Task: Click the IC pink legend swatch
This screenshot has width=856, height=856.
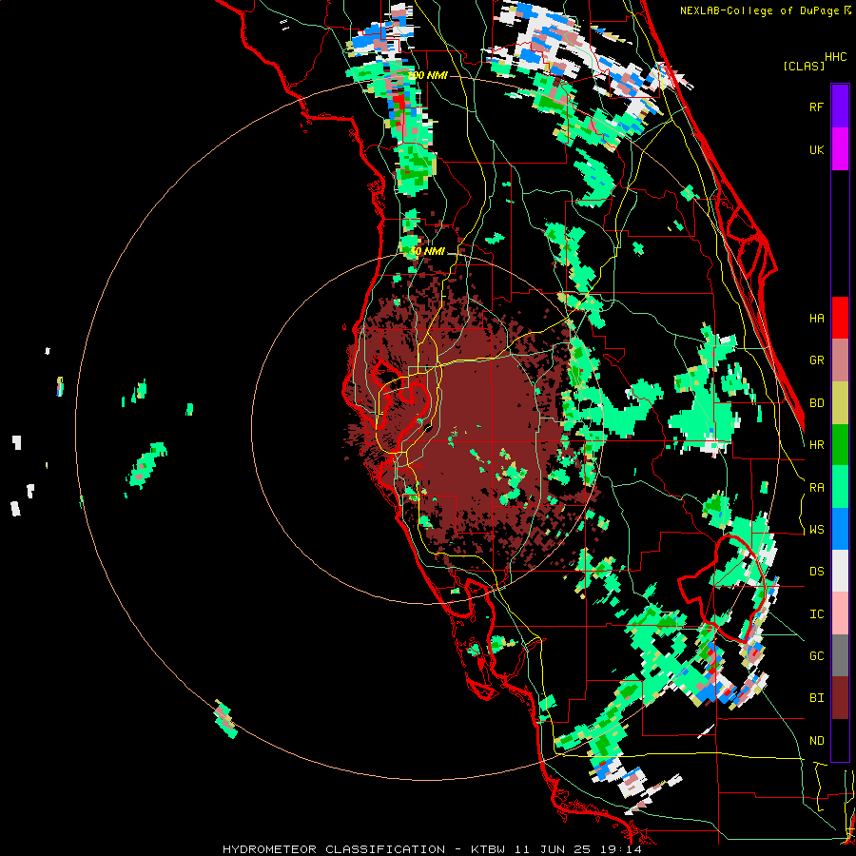Action: 840,613
